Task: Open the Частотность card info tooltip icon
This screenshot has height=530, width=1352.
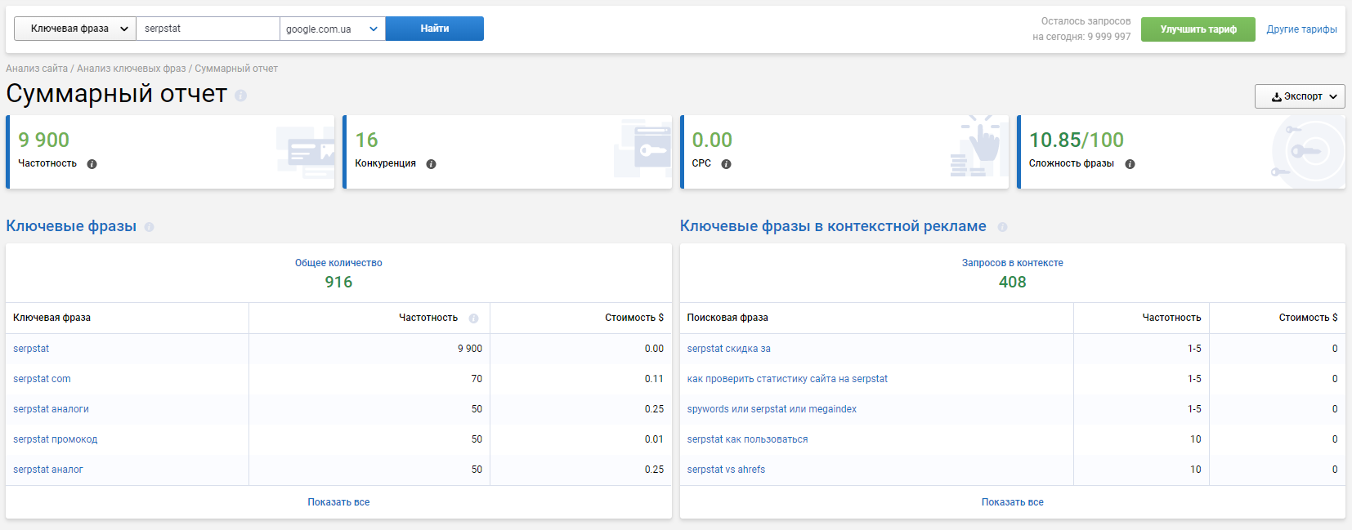Action: [x=92, y=164]
